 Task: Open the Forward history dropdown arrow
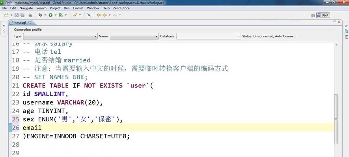click(x=120, y=15)
